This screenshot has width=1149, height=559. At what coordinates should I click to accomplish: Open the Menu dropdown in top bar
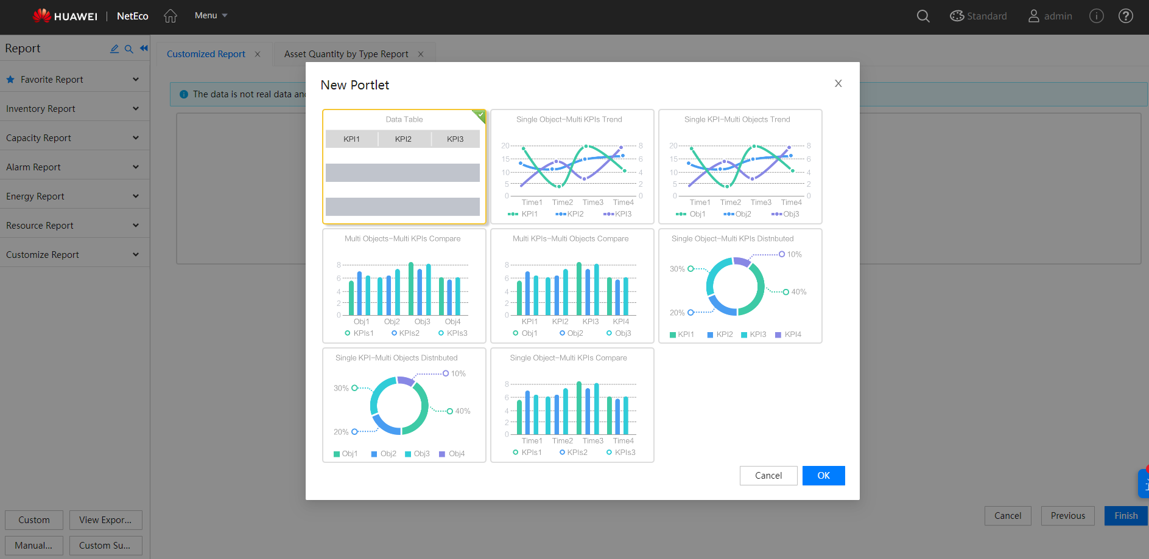(210, 15)
